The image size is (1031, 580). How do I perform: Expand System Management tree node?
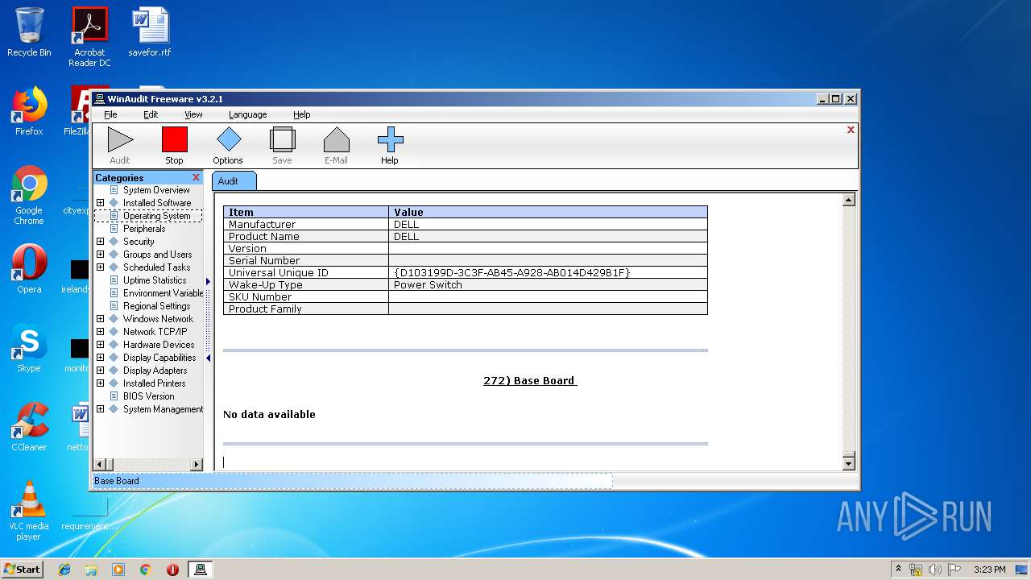tap(100, 409)
